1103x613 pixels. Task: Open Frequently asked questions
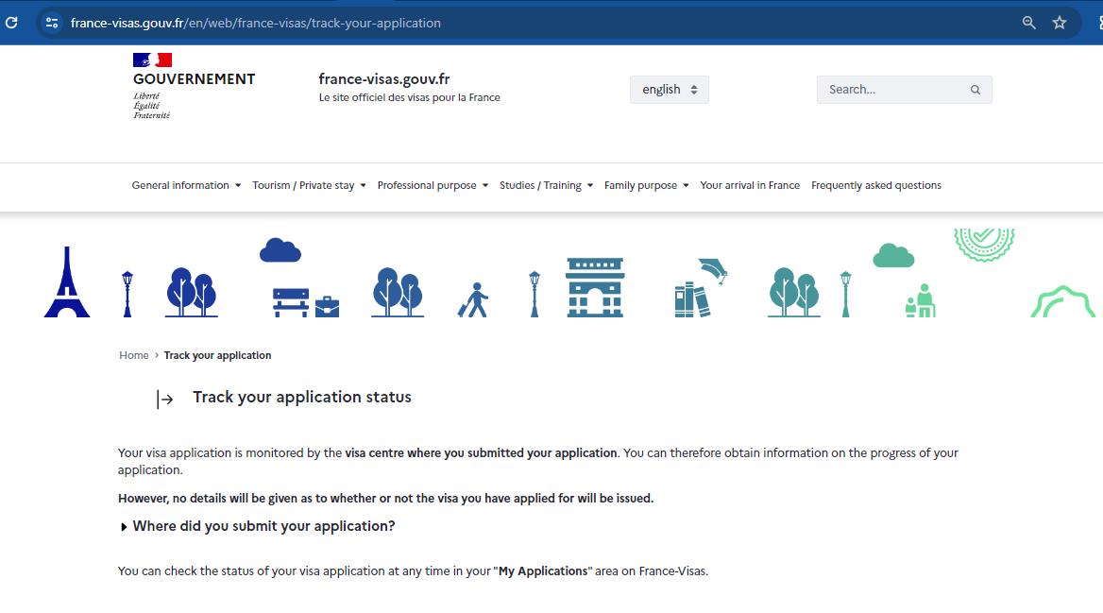point(876,185)
